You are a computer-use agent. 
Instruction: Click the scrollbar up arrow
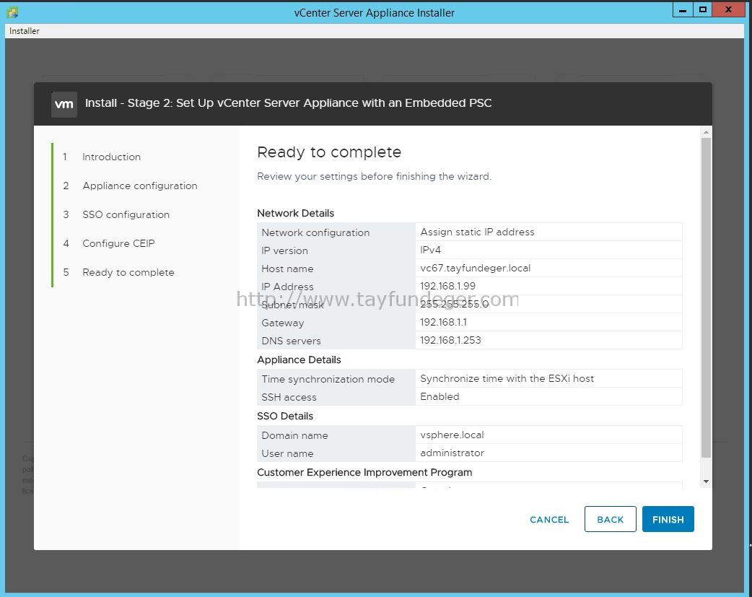click(x=706, y=132)
